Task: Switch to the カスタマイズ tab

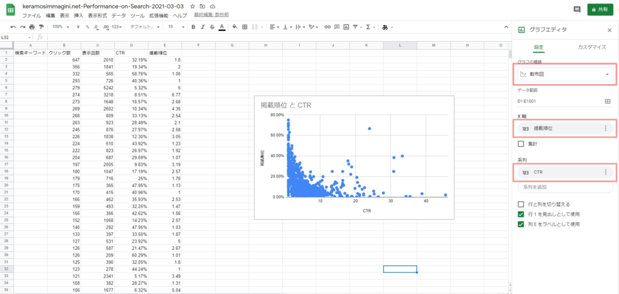Action: pos(591,47)
